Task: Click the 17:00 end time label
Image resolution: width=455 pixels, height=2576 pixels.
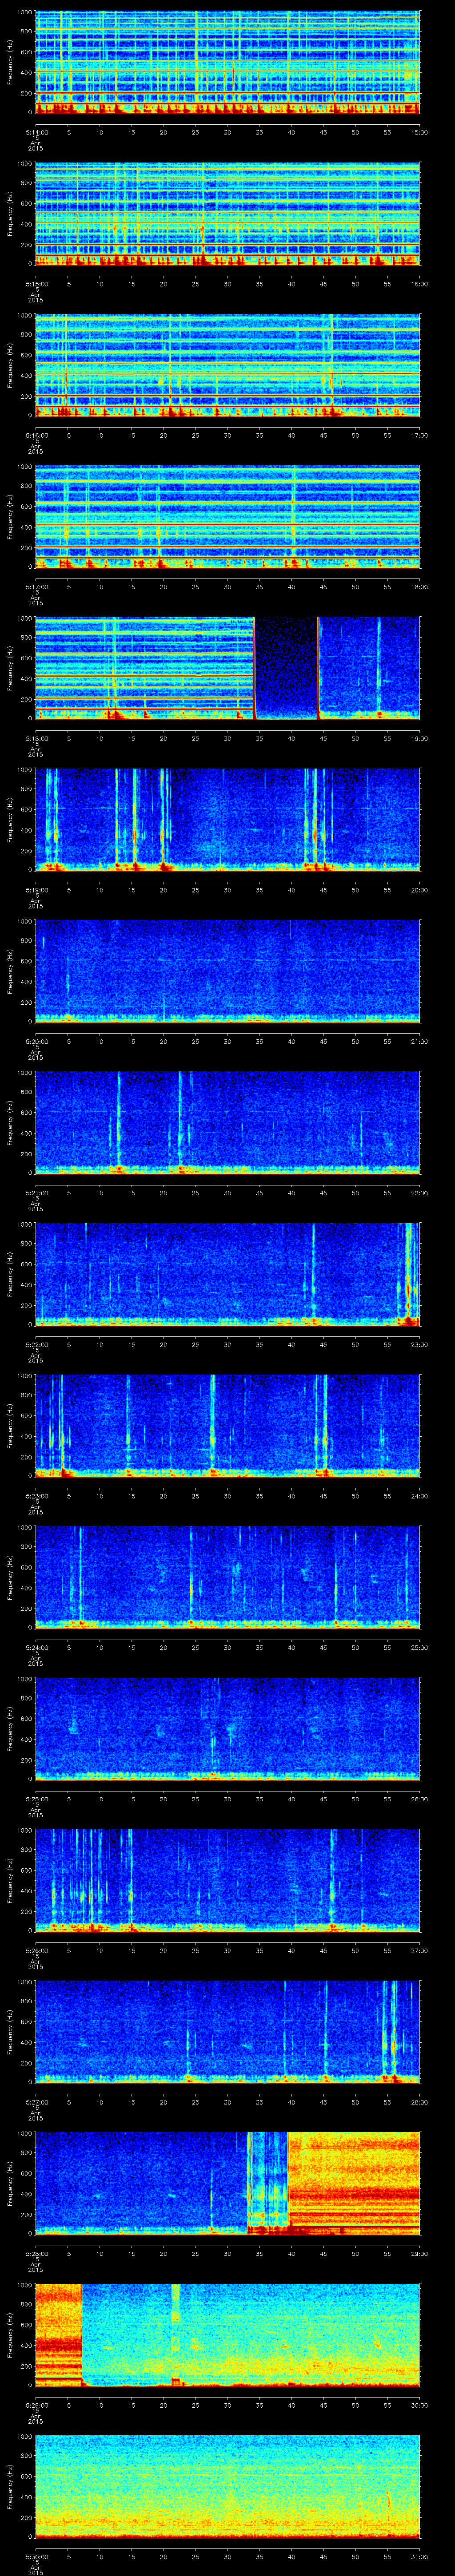Action: coord(419,435)
